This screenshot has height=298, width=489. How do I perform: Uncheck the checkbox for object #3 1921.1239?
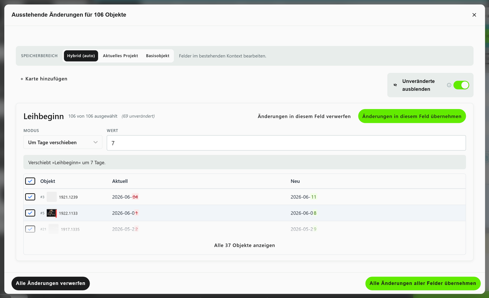point(30,197)
